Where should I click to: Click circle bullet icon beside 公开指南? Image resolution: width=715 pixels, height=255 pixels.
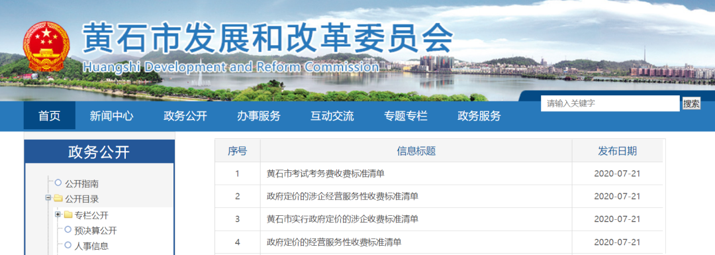click(x=58, y=183)
